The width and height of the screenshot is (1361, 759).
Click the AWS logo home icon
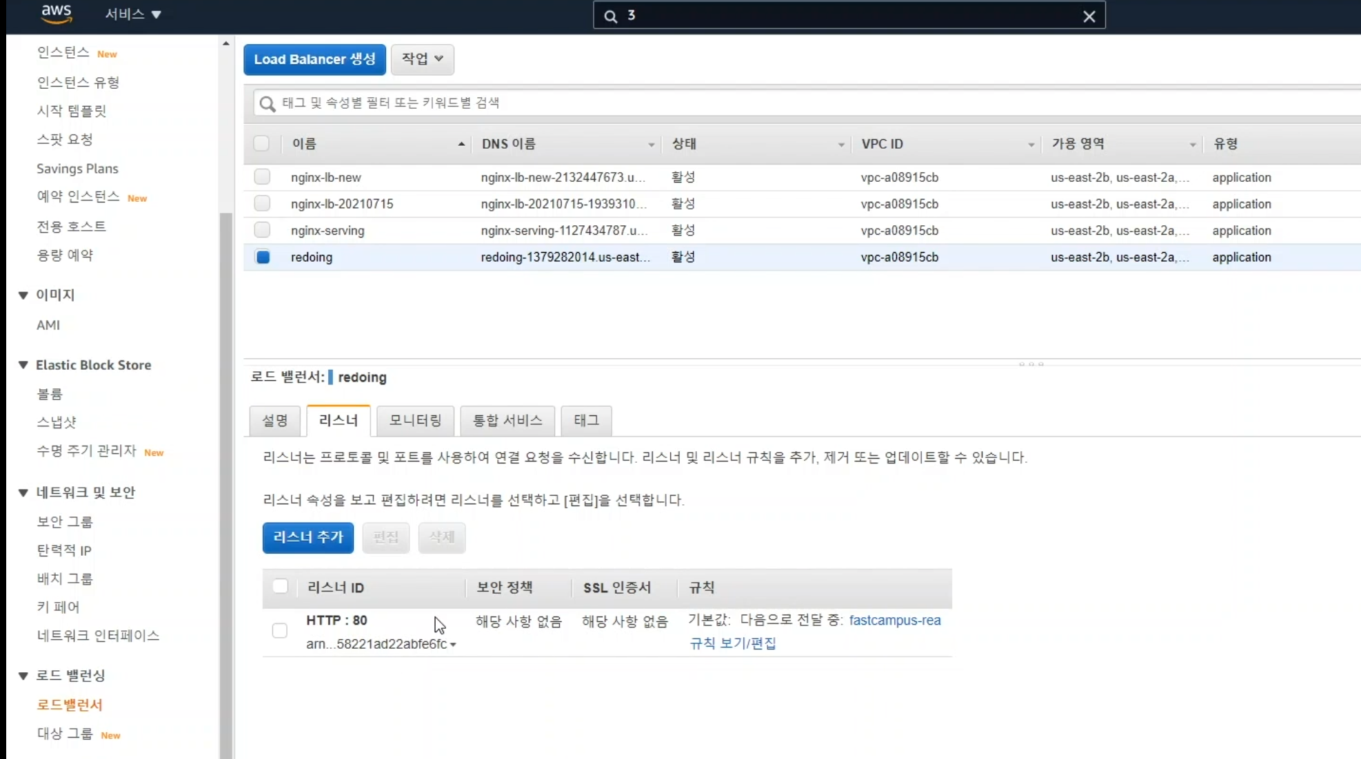pyautogui.click(x=56, y=14)
